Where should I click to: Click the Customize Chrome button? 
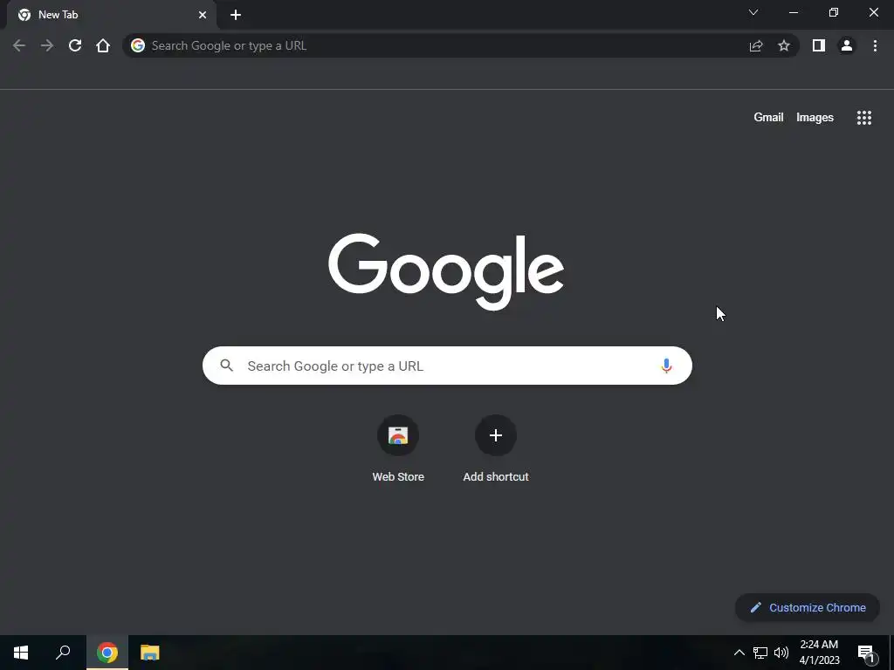(x=808, y=607)
